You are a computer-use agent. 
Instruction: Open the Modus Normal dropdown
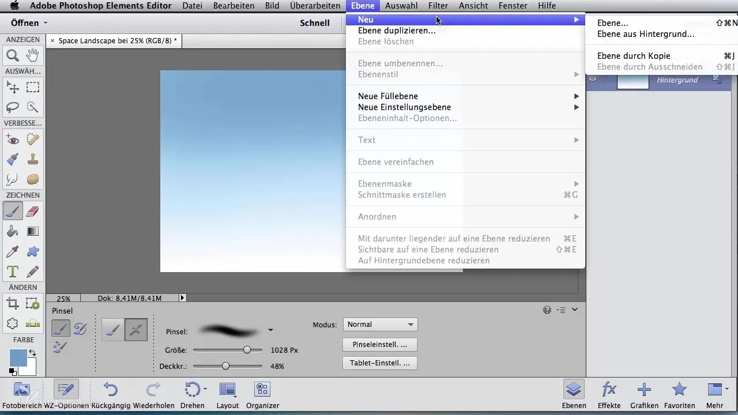(380, 325)
